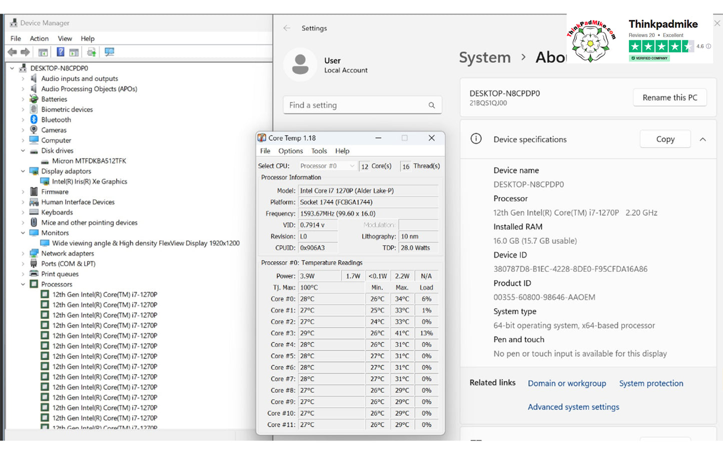Click the Model field Intel Core i7 1270P
This screenshot has height=454, width=723.
coord(368,190)
